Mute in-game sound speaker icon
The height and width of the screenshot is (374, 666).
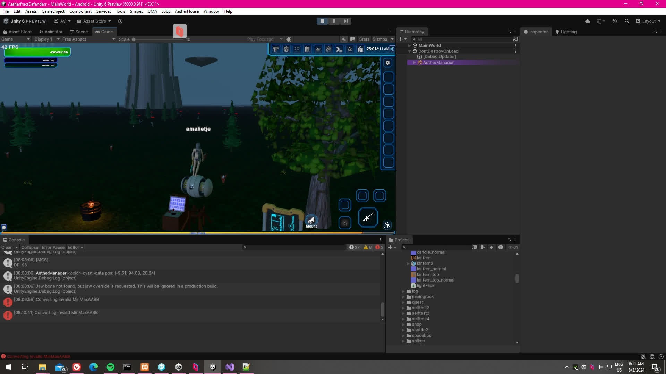tap(392, 49)
